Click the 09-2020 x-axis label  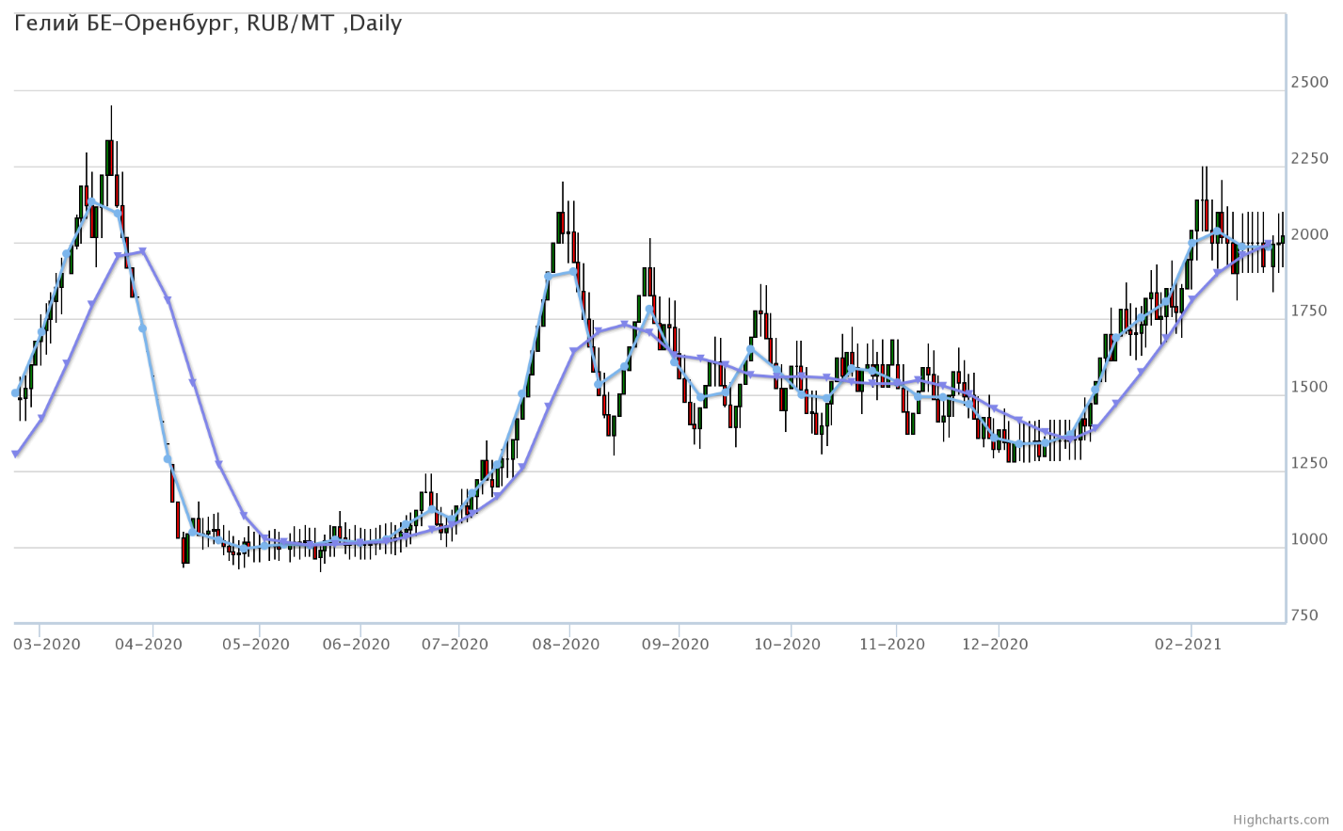[675, 644]
